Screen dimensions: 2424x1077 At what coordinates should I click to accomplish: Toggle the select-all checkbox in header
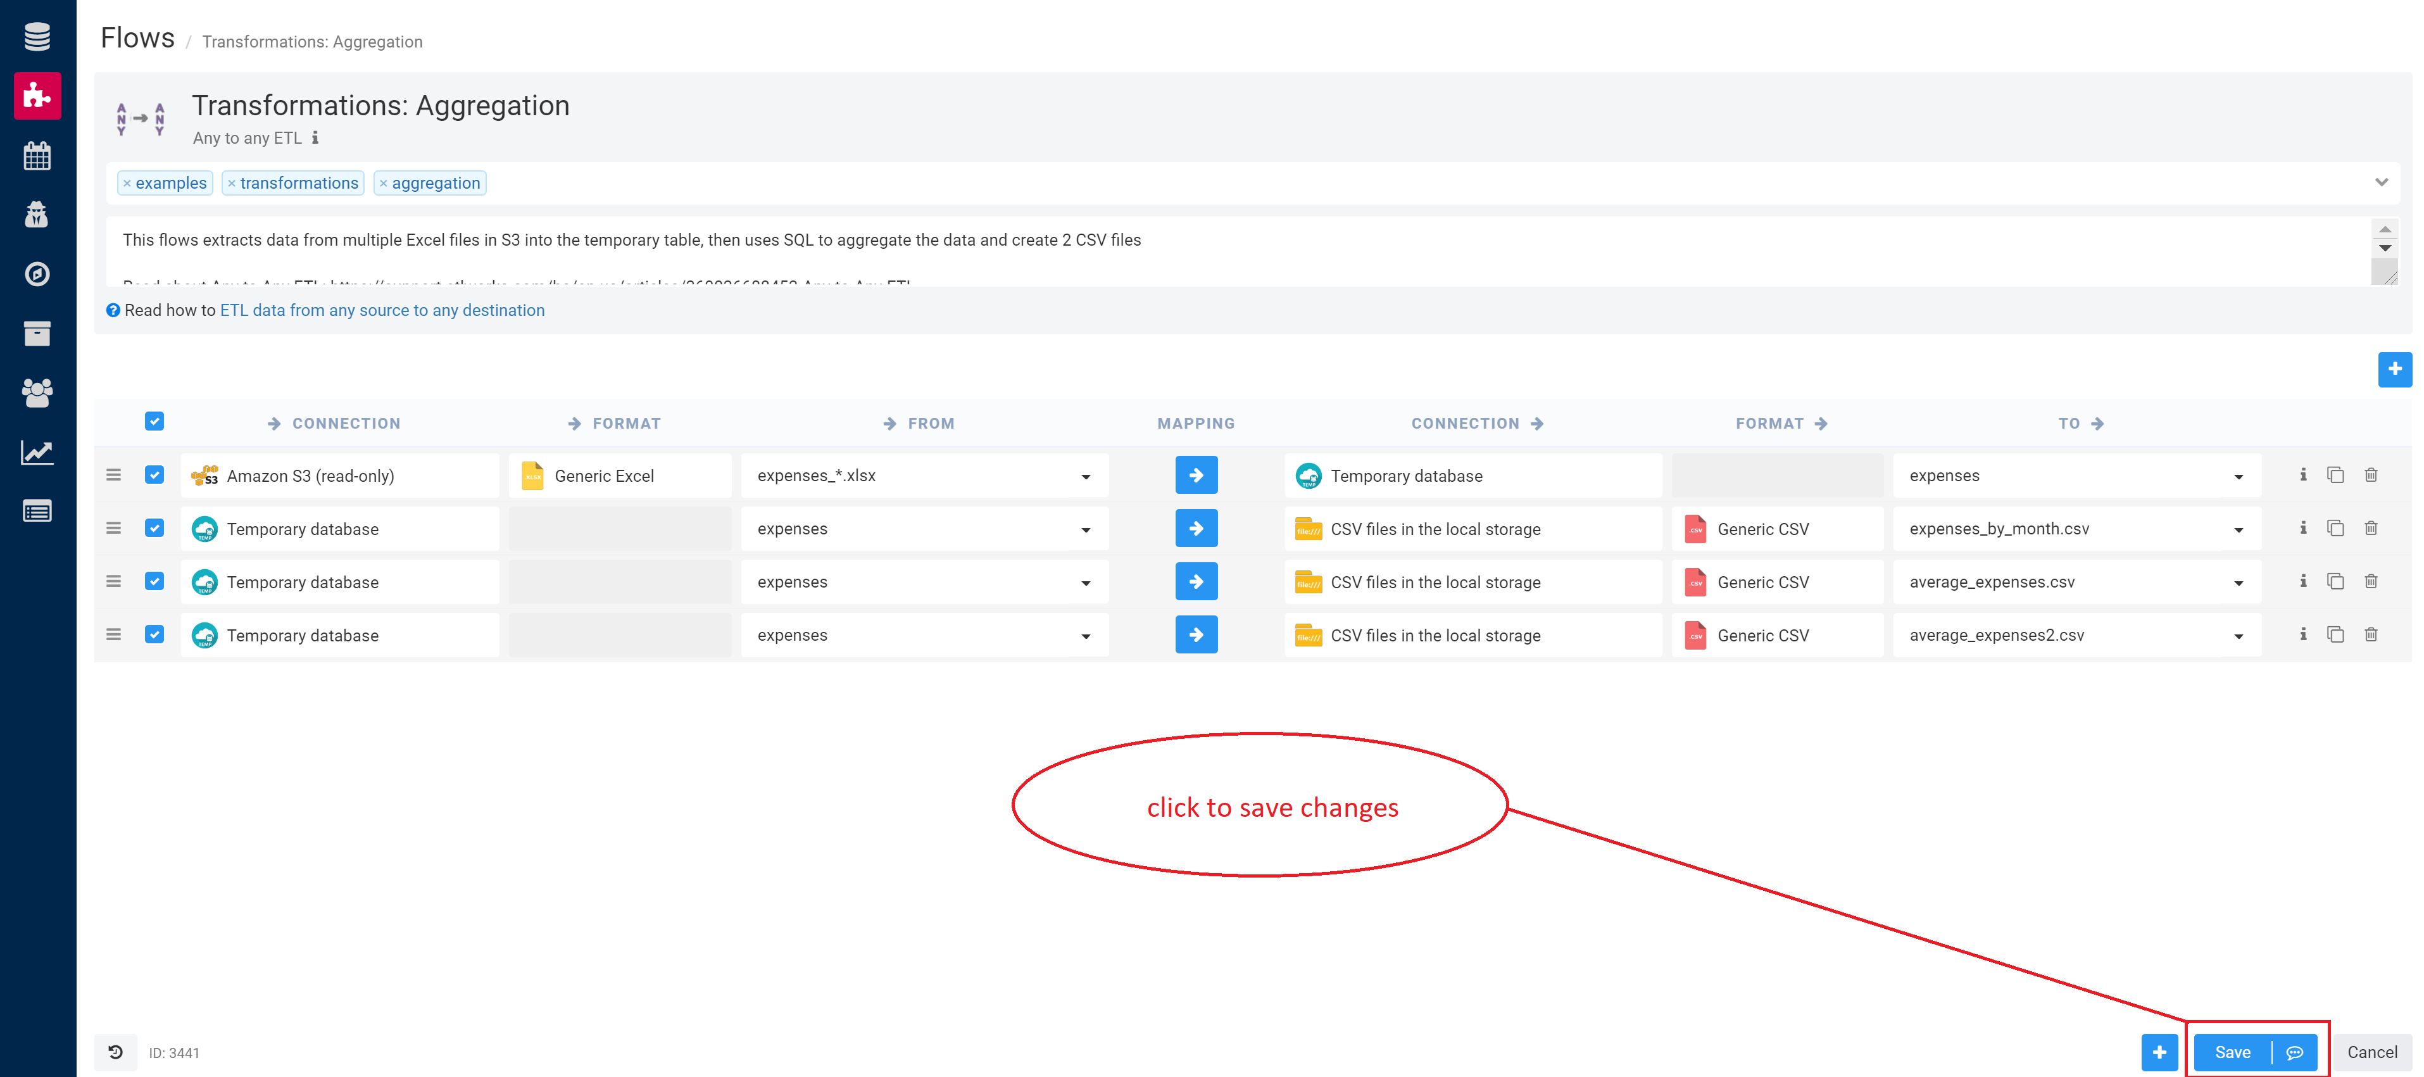click(154, 421)
